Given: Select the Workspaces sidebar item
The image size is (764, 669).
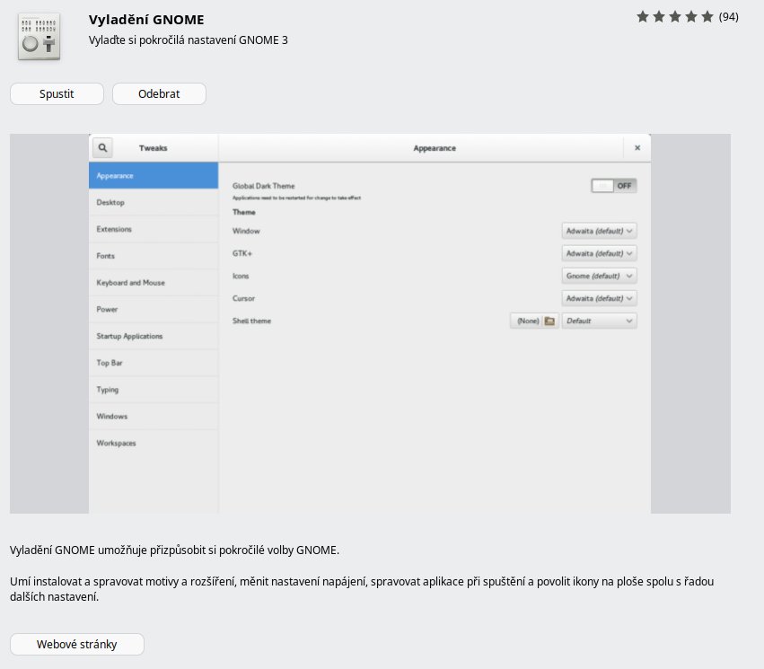Looking at the screenshot, I should click(154, 444).
